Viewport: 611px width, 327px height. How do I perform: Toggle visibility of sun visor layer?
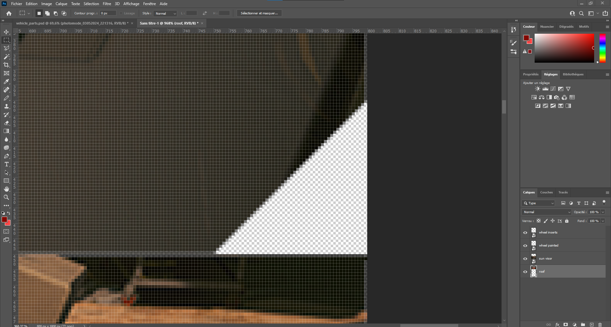[x=525, y=259]
